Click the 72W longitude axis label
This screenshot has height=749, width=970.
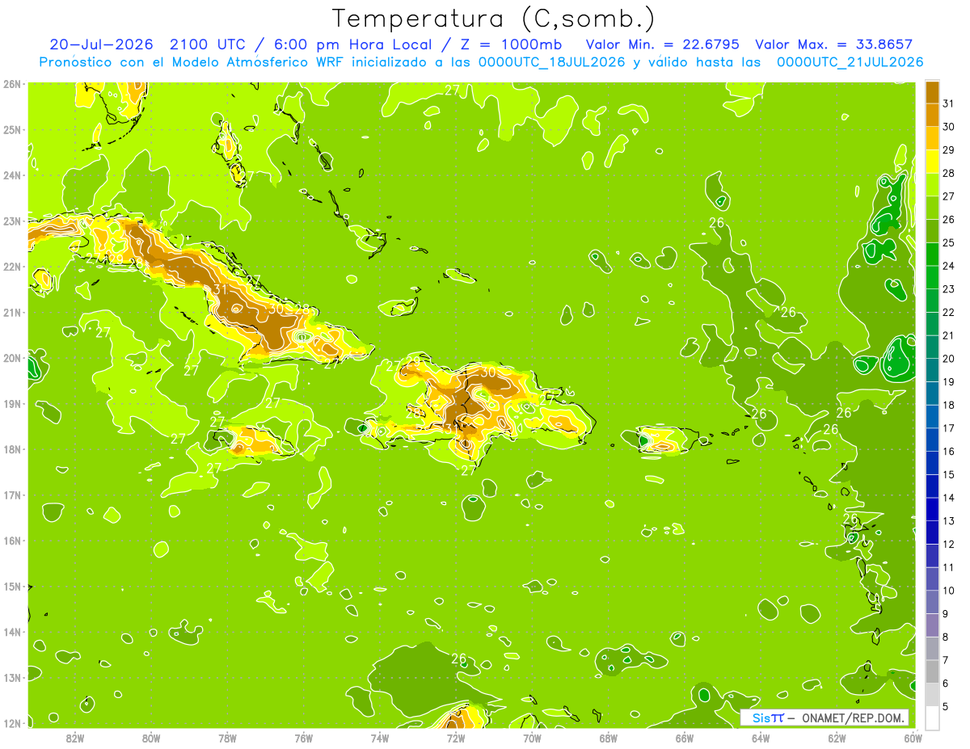455,737
